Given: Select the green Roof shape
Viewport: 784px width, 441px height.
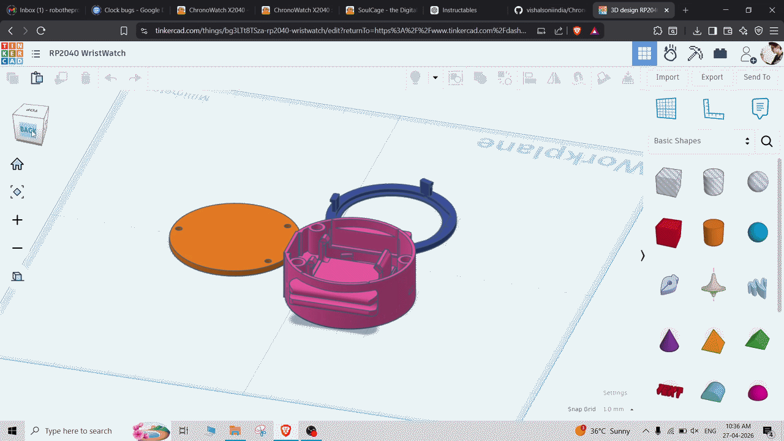Looking at the screenshot, I should (x=758, y=340).
